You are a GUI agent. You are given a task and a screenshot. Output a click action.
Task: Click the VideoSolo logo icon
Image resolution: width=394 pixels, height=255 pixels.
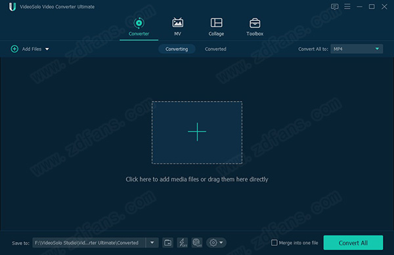tap(12, 7)
